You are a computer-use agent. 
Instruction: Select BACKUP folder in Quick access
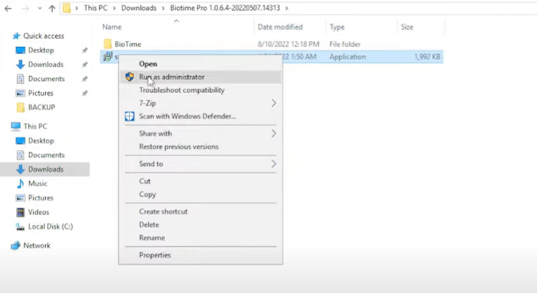41,108
